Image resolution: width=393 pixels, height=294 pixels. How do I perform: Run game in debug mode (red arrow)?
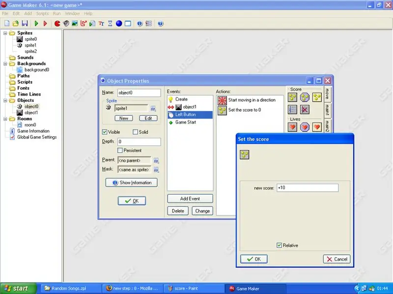(x=45, y=24)
